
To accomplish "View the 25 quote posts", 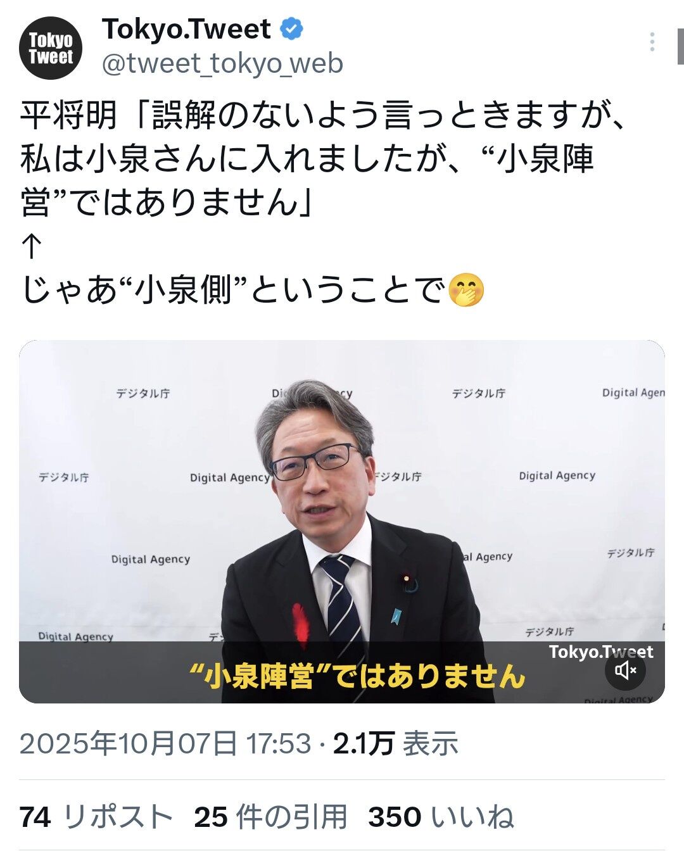I will tap(271, 817).
